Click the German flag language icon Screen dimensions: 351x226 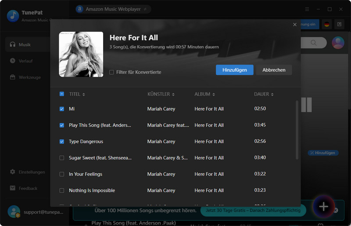(x=327, y=24)
